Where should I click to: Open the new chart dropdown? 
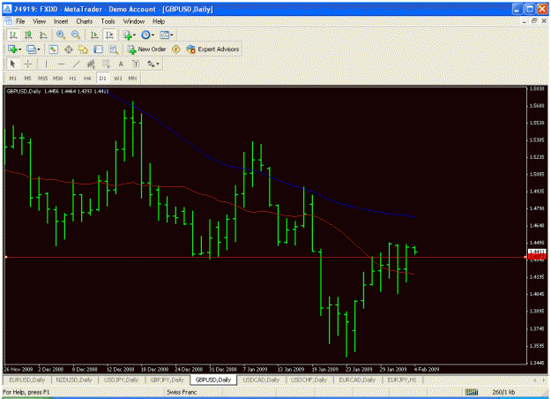click(x=14, y=49)
